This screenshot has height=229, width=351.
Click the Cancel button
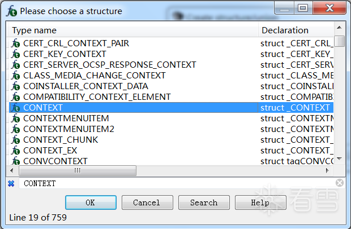tap(147, 202)
